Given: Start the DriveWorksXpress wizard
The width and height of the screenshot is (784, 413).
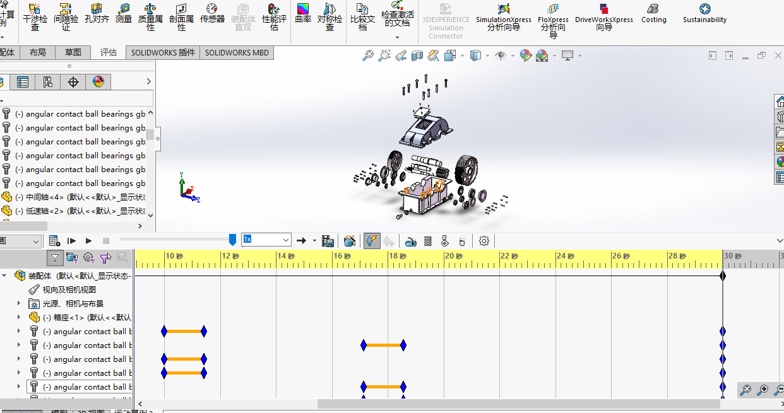Looking at the screenshot, I should click(604, 16).
